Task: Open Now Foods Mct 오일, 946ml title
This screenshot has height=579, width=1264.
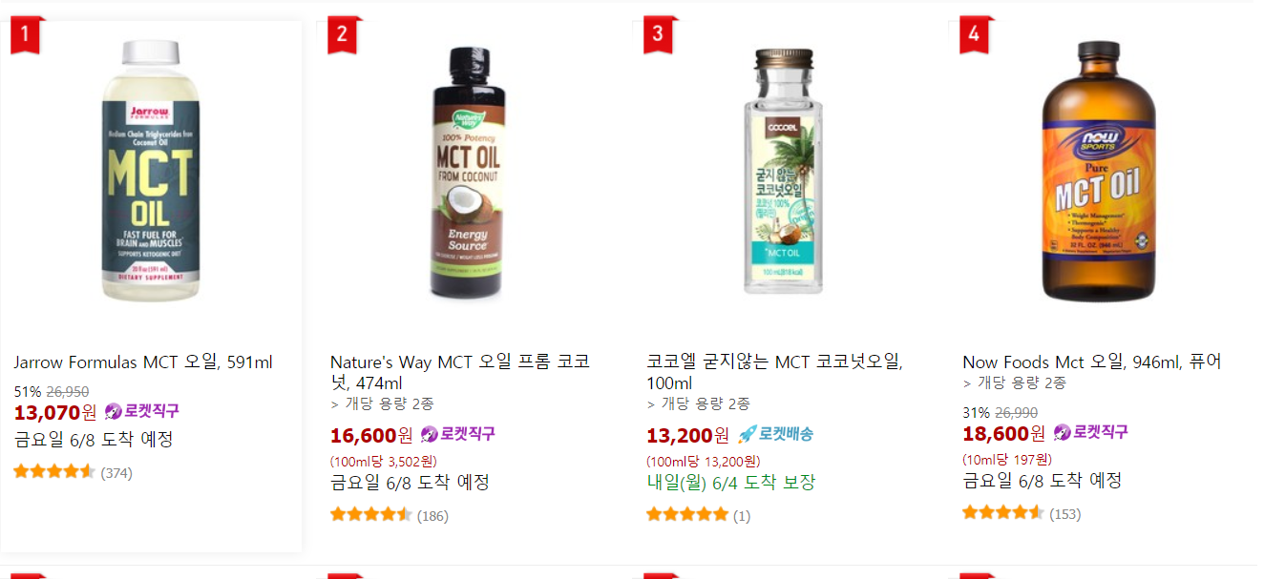Action: click(x=1091, y=362)
